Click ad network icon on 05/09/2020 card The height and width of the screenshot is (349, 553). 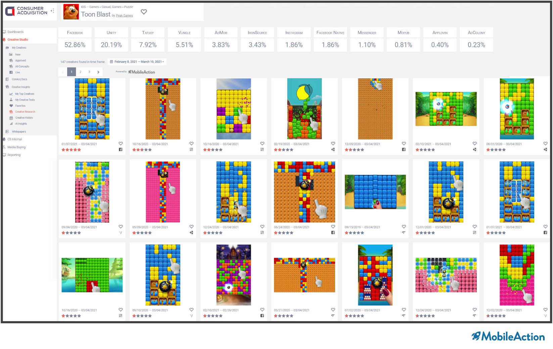click(191, 232)
